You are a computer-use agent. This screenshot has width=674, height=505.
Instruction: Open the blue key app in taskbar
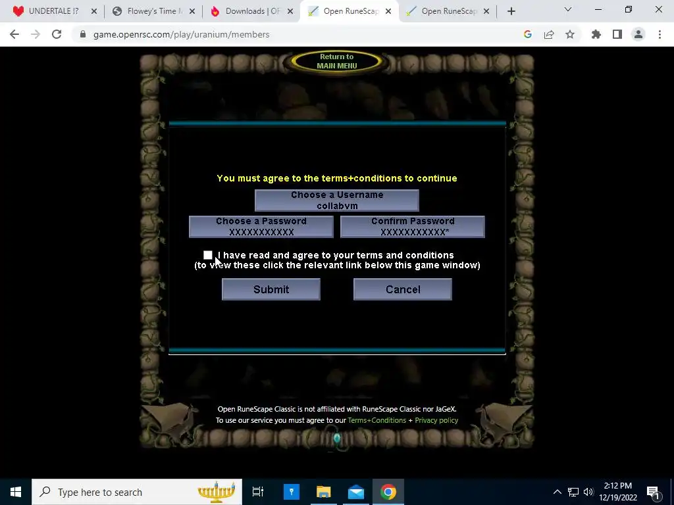click(292, 492)
